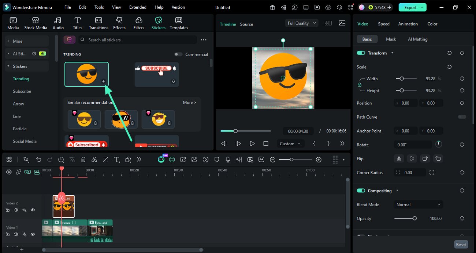Screen dimensions: 476x253
Task: Click the Opacity slider
Action: coord(406,218)
